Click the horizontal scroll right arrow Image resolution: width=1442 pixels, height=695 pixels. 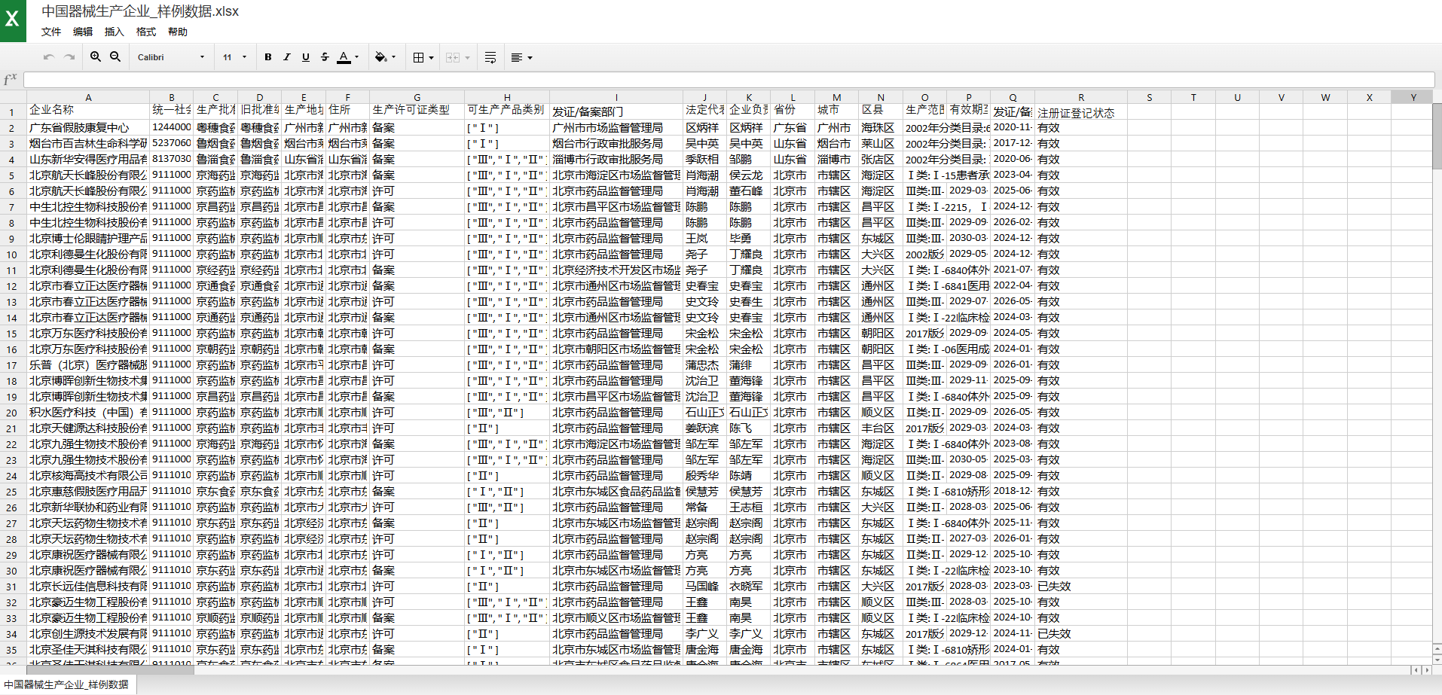tap(1426, 669)
